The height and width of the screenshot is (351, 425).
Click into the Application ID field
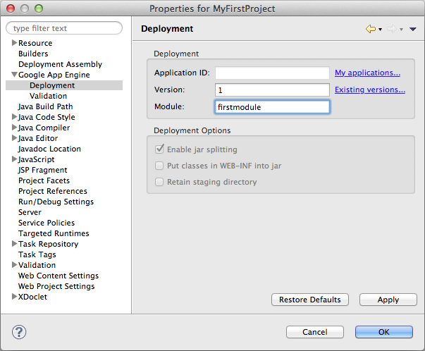point(272,73)
